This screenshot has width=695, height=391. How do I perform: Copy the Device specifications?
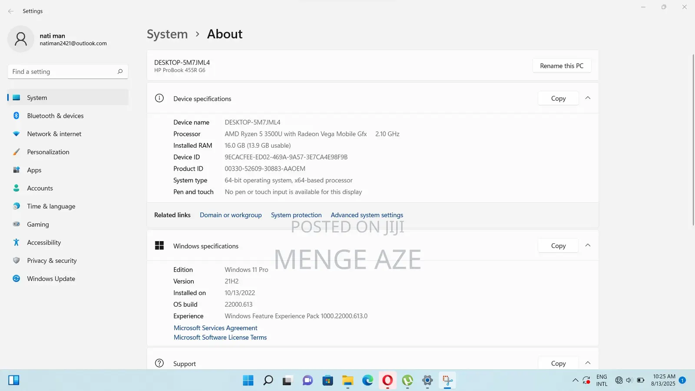click(x=558, y=99)
